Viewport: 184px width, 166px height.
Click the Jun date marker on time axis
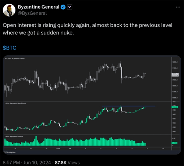[x=70, y=148]
